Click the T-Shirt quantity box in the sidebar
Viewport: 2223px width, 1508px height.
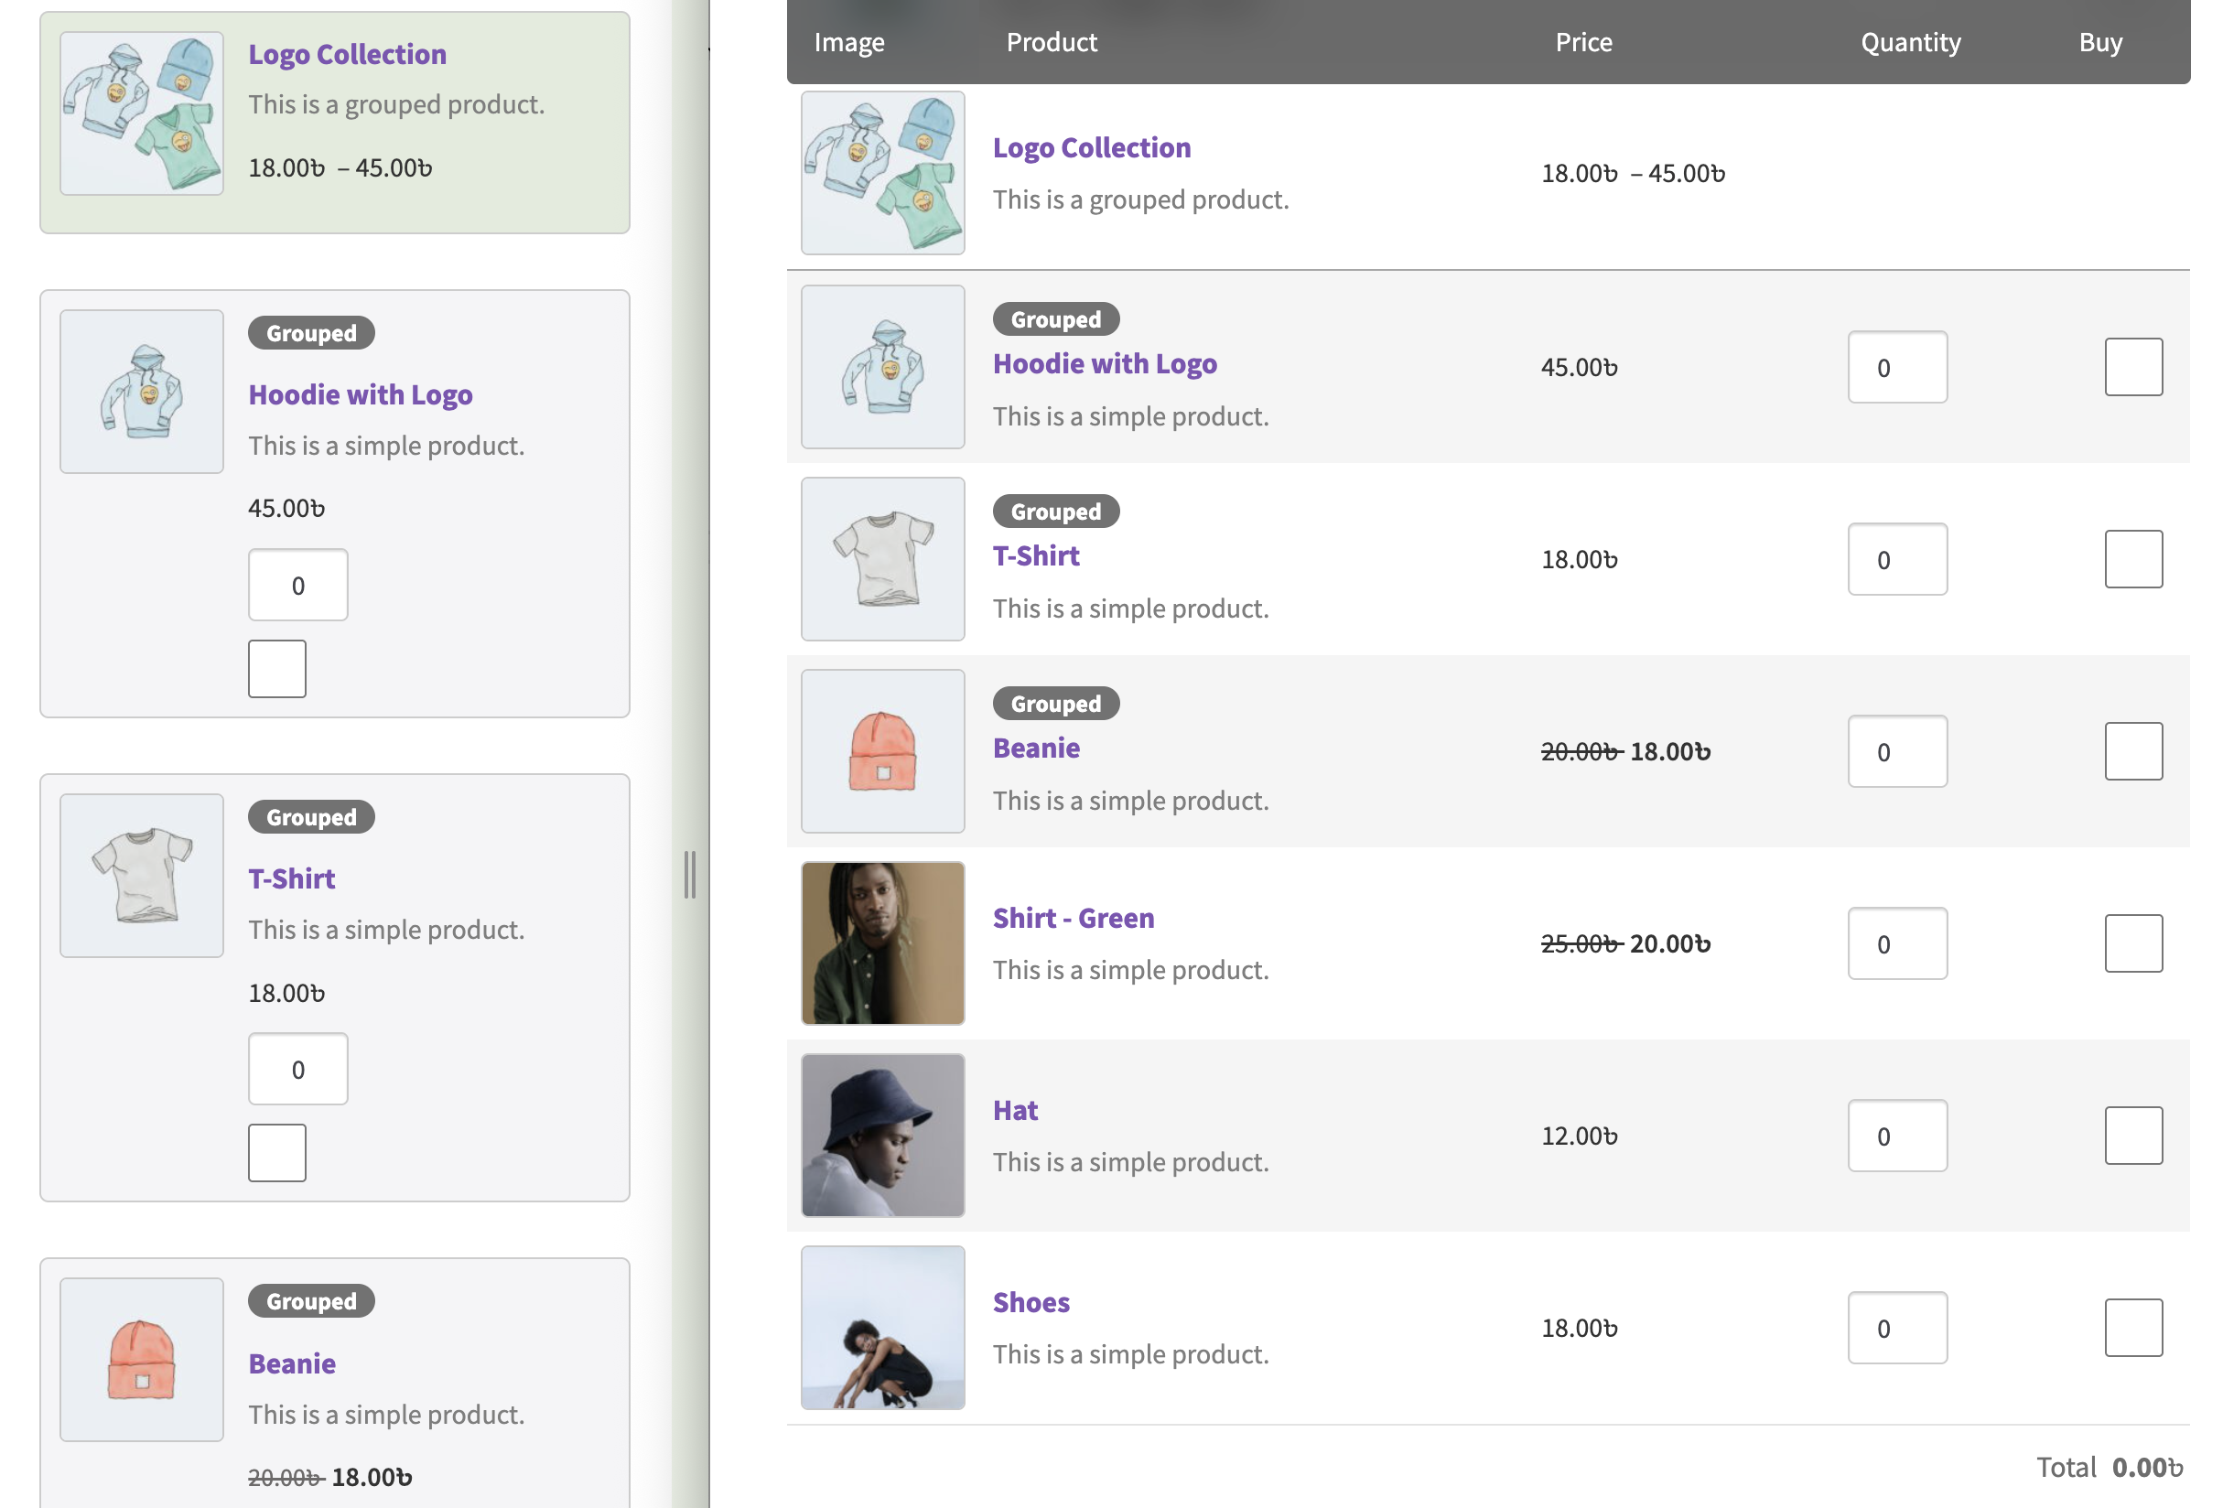297,1068
